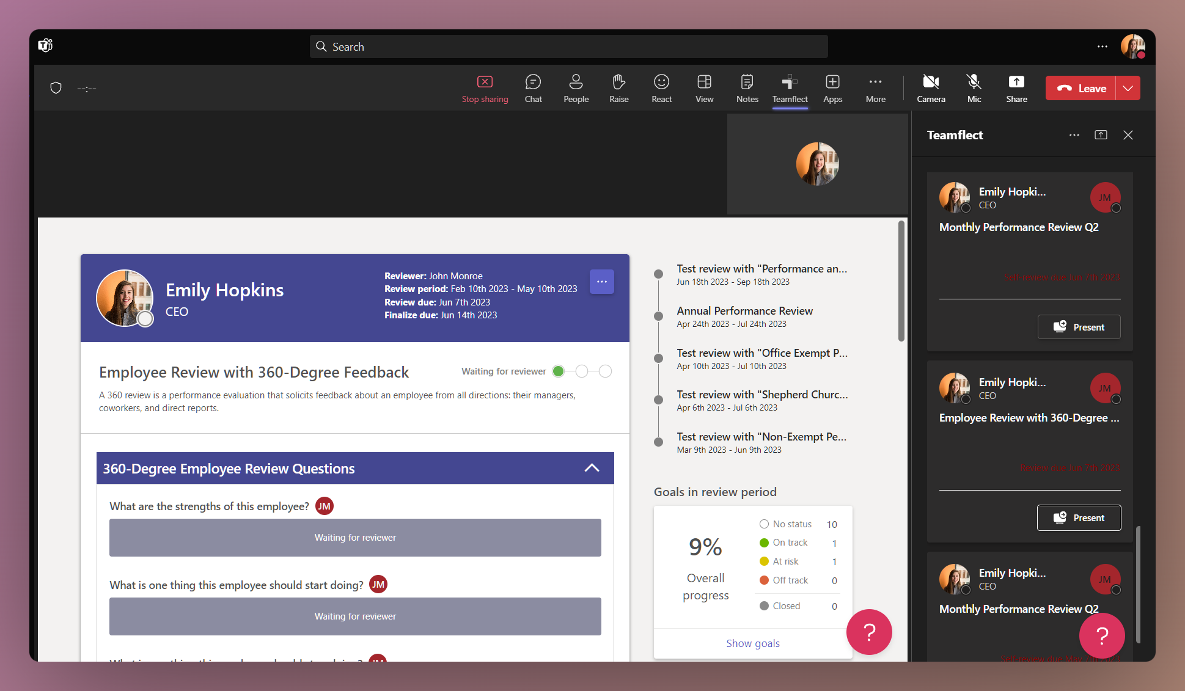
Task: Select the Chat icon in the meeting toolbar
Action: click(533, 87)
